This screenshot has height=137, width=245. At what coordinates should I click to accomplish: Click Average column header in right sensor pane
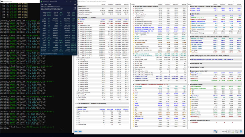pyautogui.click(x=239, y=4)
